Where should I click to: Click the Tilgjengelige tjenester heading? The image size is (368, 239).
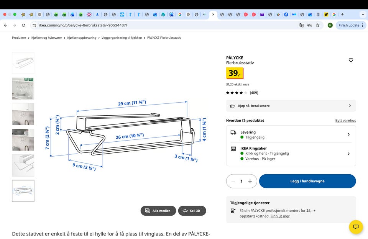[250, 203]
